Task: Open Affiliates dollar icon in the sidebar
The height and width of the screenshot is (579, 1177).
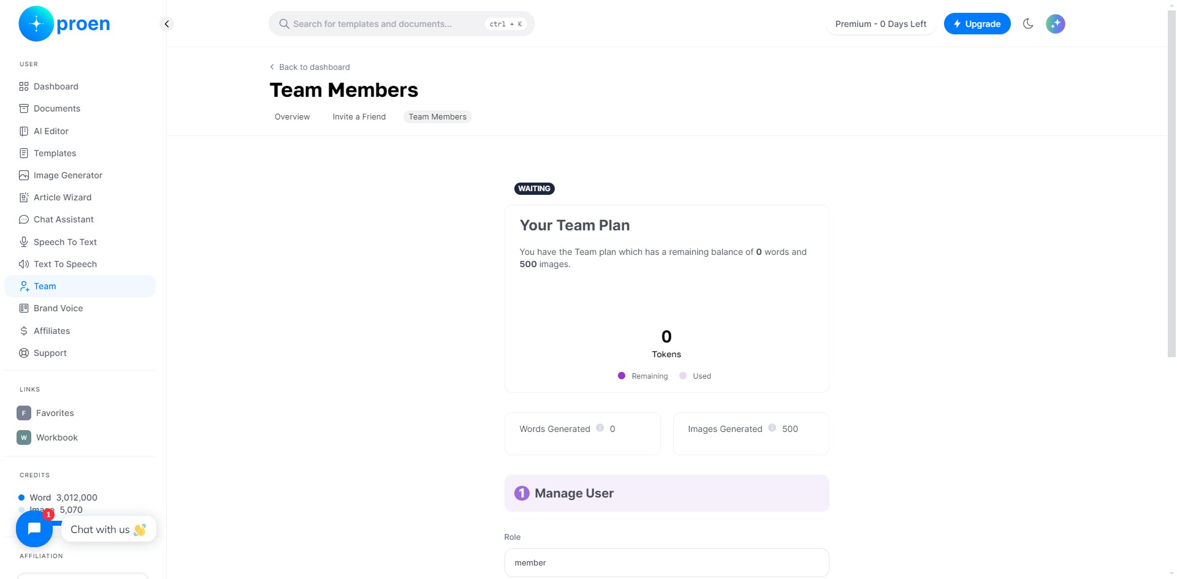Action: (x=24, y=331)
